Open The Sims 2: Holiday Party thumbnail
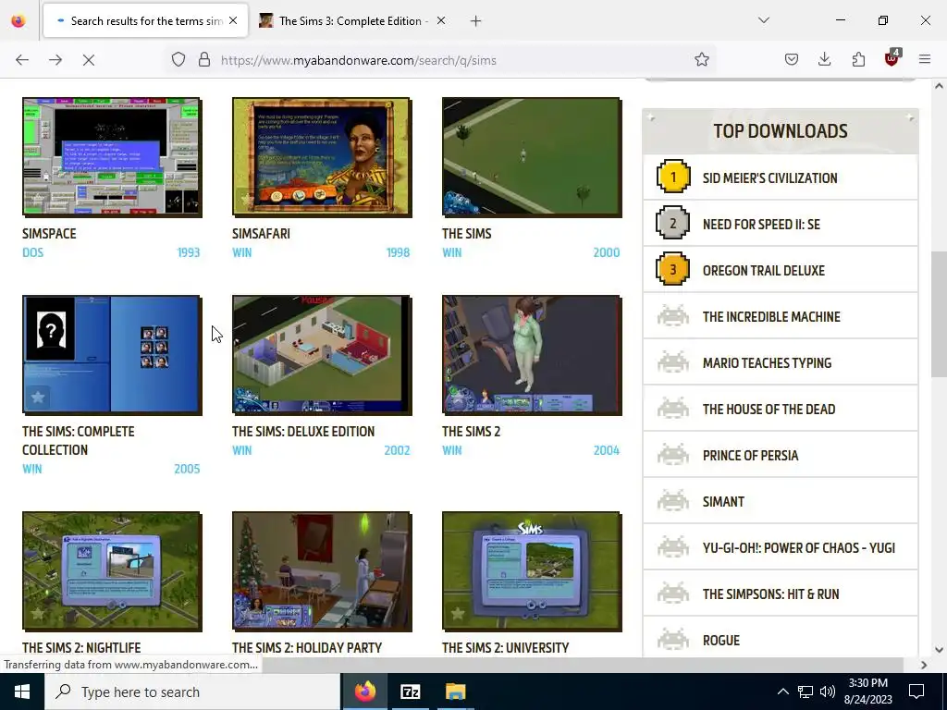This screenshot has height=710, width=947. tap(322, 571)
